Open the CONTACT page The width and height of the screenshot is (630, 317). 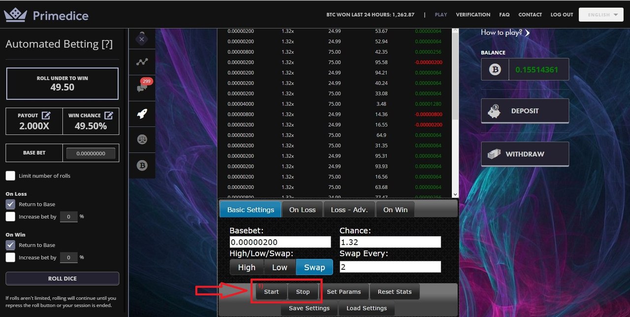530,15
